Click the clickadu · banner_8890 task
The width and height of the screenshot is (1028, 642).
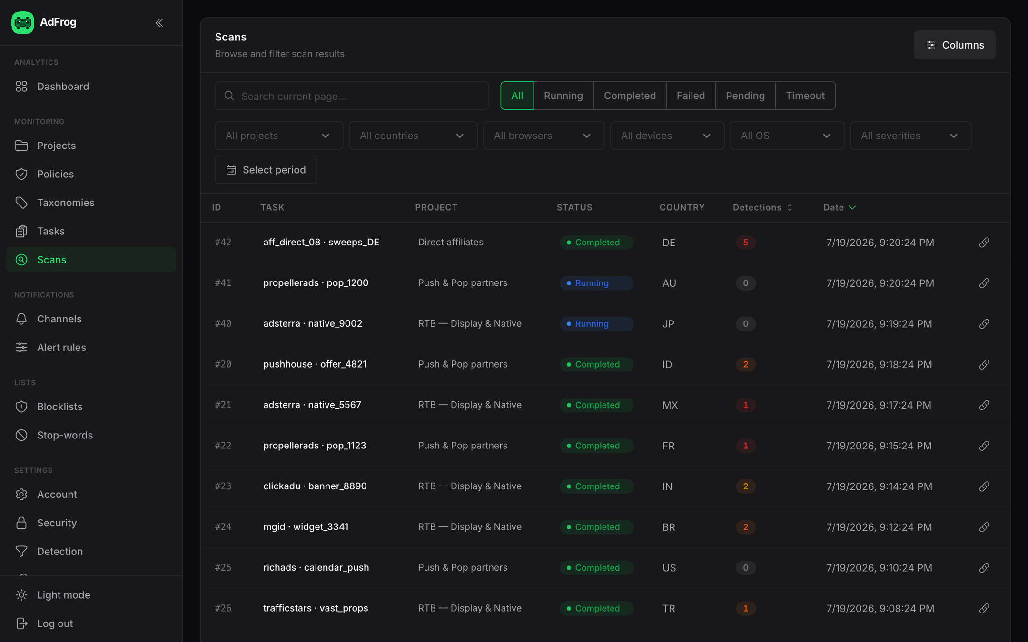[x=315, y=486]
